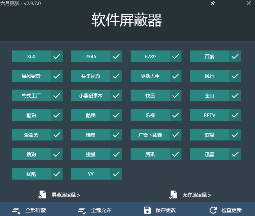Toggle the checkmark for YY

pos(116,174)
